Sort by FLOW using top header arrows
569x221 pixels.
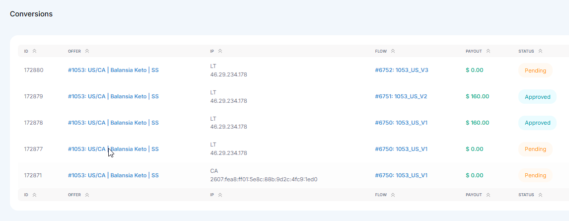393,51
